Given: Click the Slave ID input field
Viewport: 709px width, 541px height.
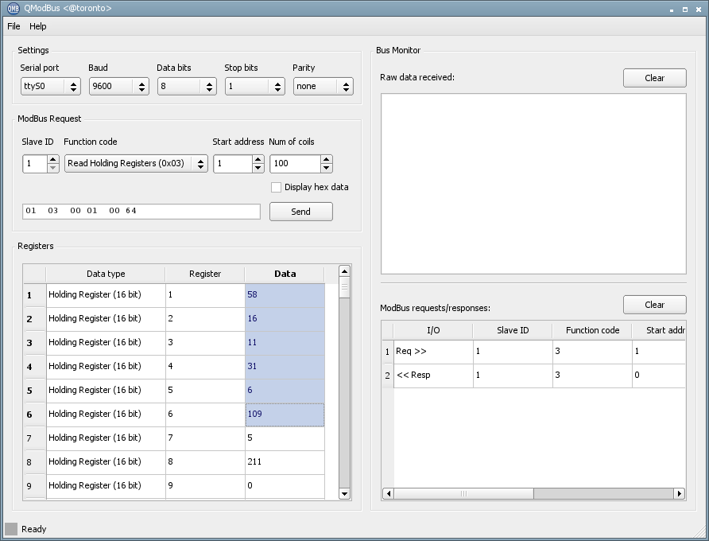Looking at the screenshot, I should click(35, 163).
